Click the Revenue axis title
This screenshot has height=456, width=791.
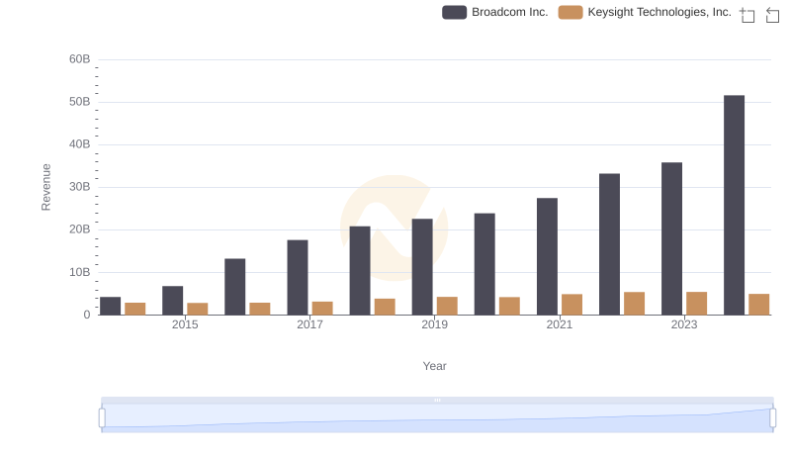(45, 187)
